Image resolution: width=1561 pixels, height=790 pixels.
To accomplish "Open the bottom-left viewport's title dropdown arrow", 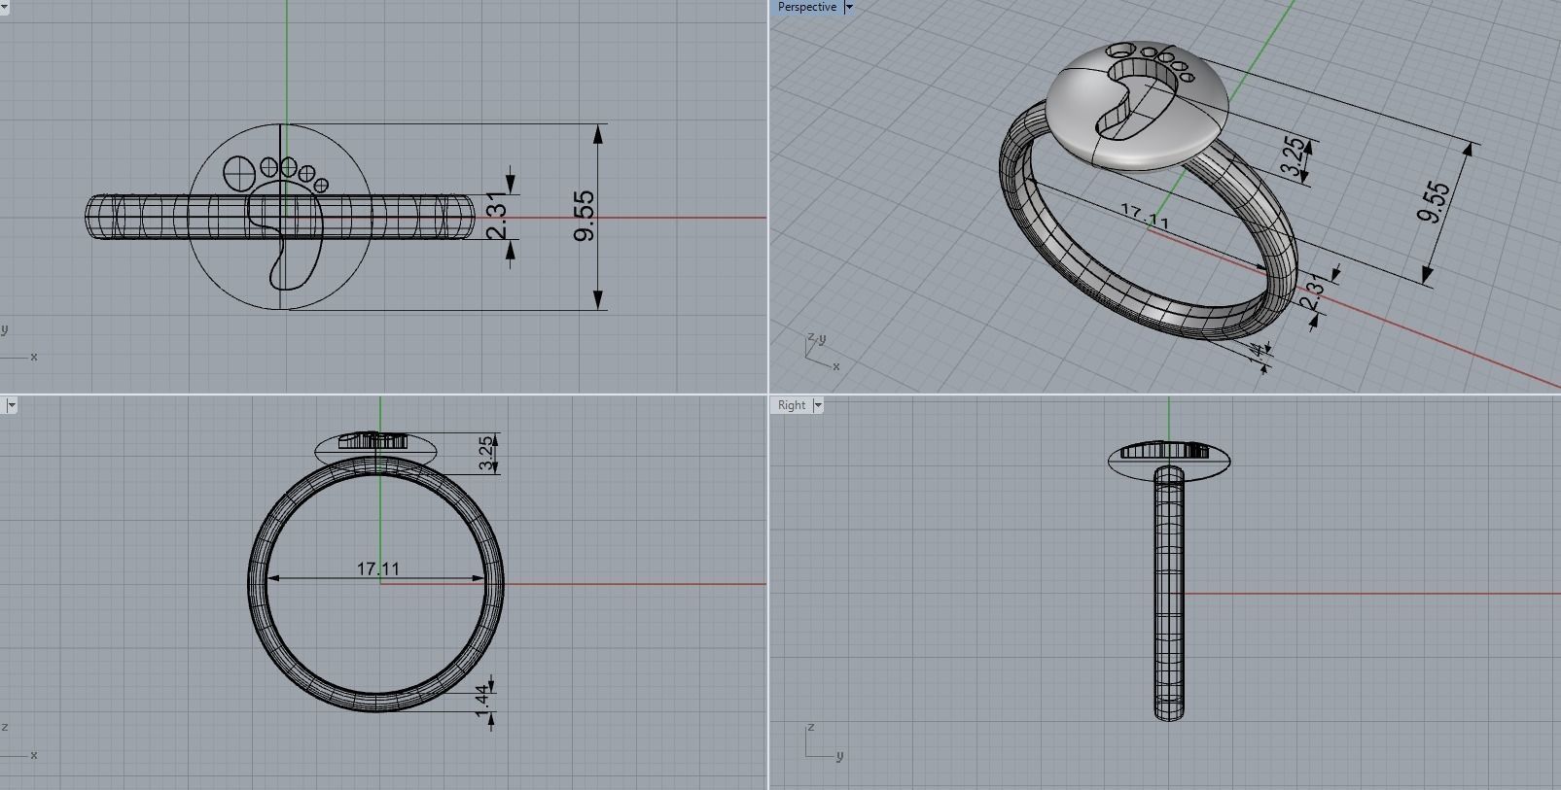I will [x=10, y=405].
